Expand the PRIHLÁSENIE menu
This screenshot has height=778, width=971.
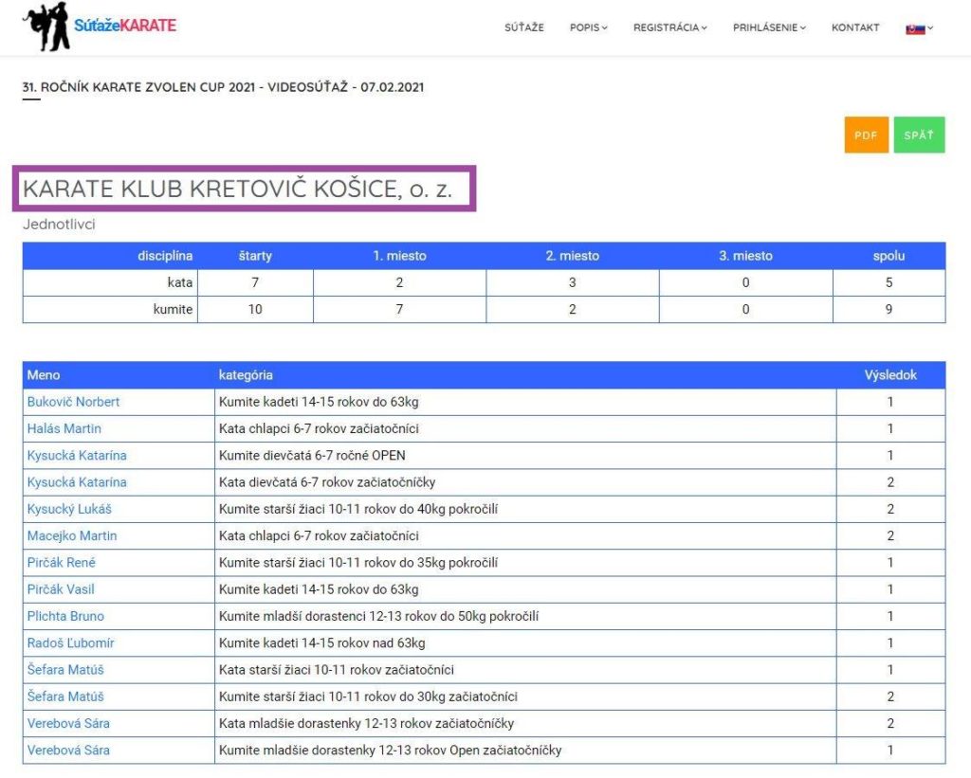pos(769,27)
